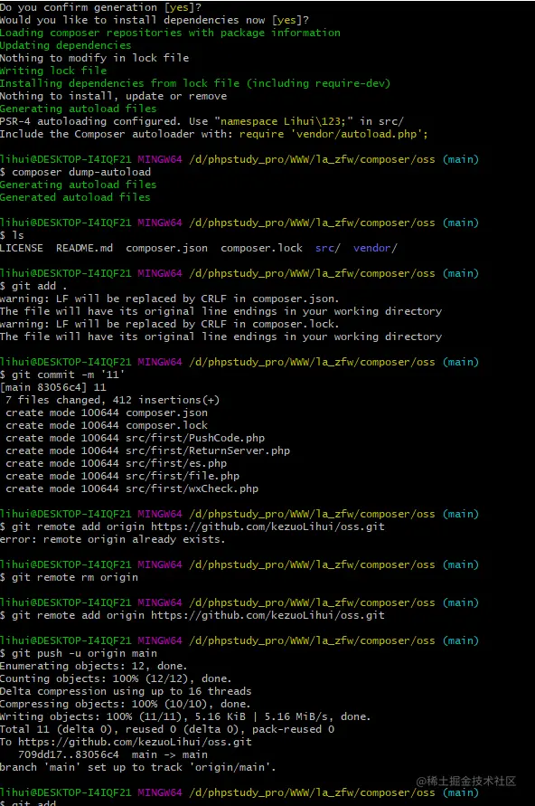Click "branch 'main' set up to track" line
This screenshot has height=806, width=535.
tap(138, 767)
